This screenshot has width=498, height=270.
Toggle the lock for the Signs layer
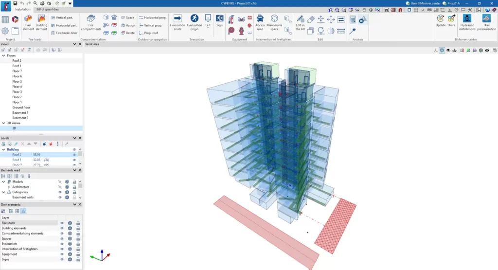78,259
